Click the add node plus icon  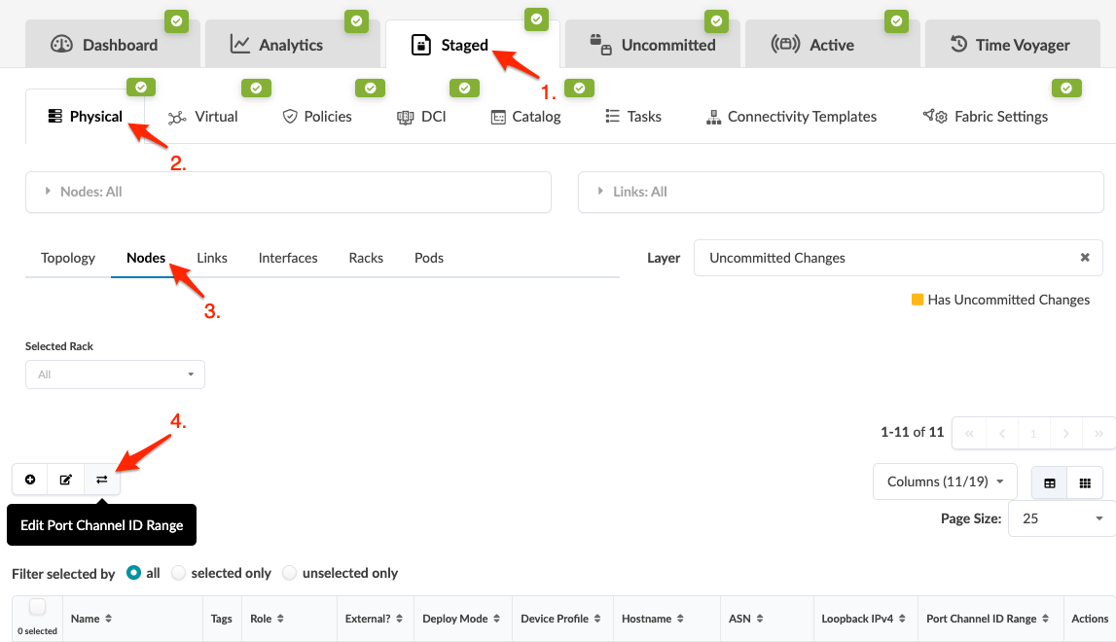point(30,480)
